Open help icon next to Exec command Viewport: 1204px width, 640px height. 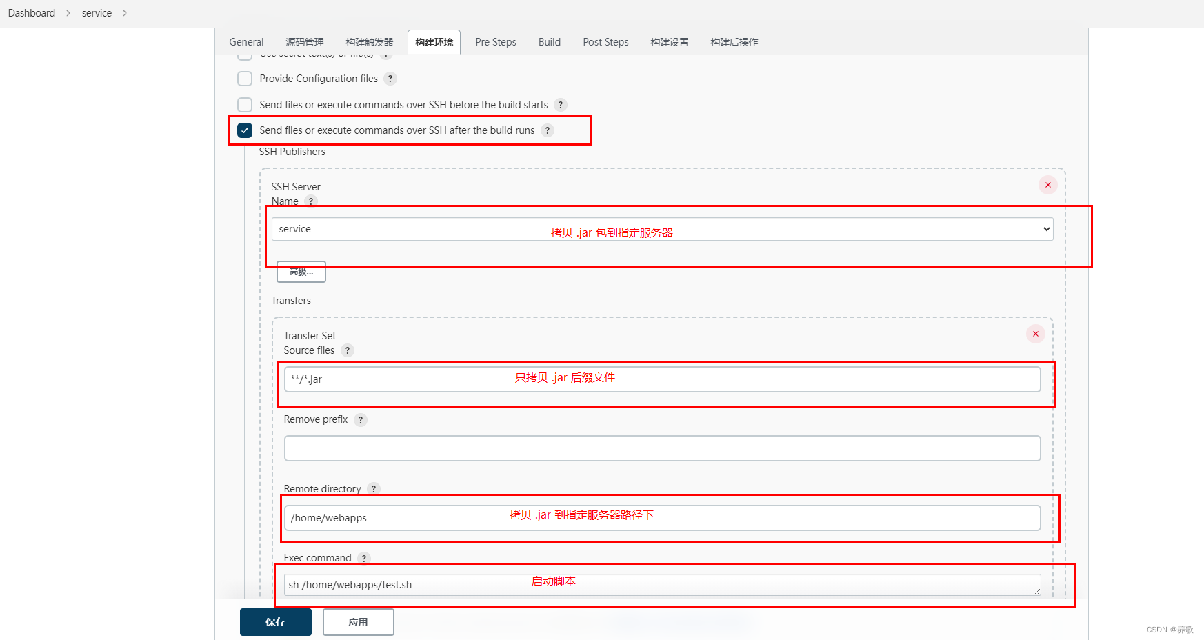[364, 558]
